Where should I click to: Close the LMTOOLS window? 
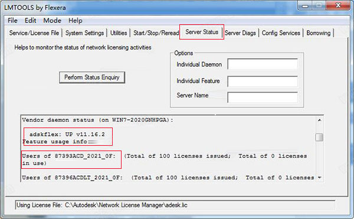point(338,5)
